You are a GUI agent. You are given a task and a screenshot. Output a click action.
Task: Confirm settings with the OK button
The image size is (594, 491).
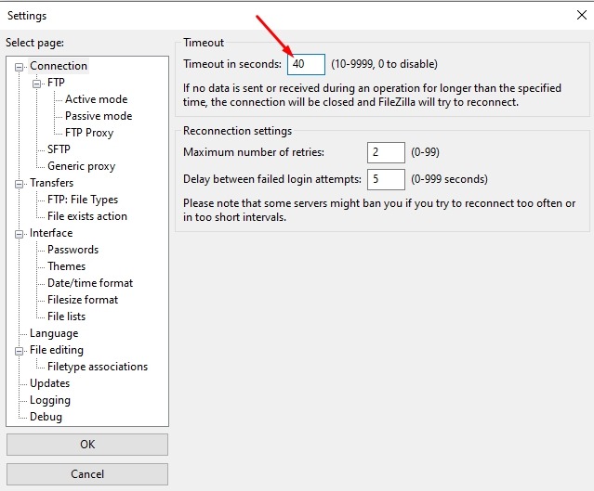87,445
